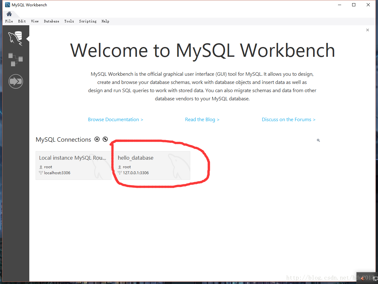
Task: Open the Scripting menu
Action: pos(88,21)
